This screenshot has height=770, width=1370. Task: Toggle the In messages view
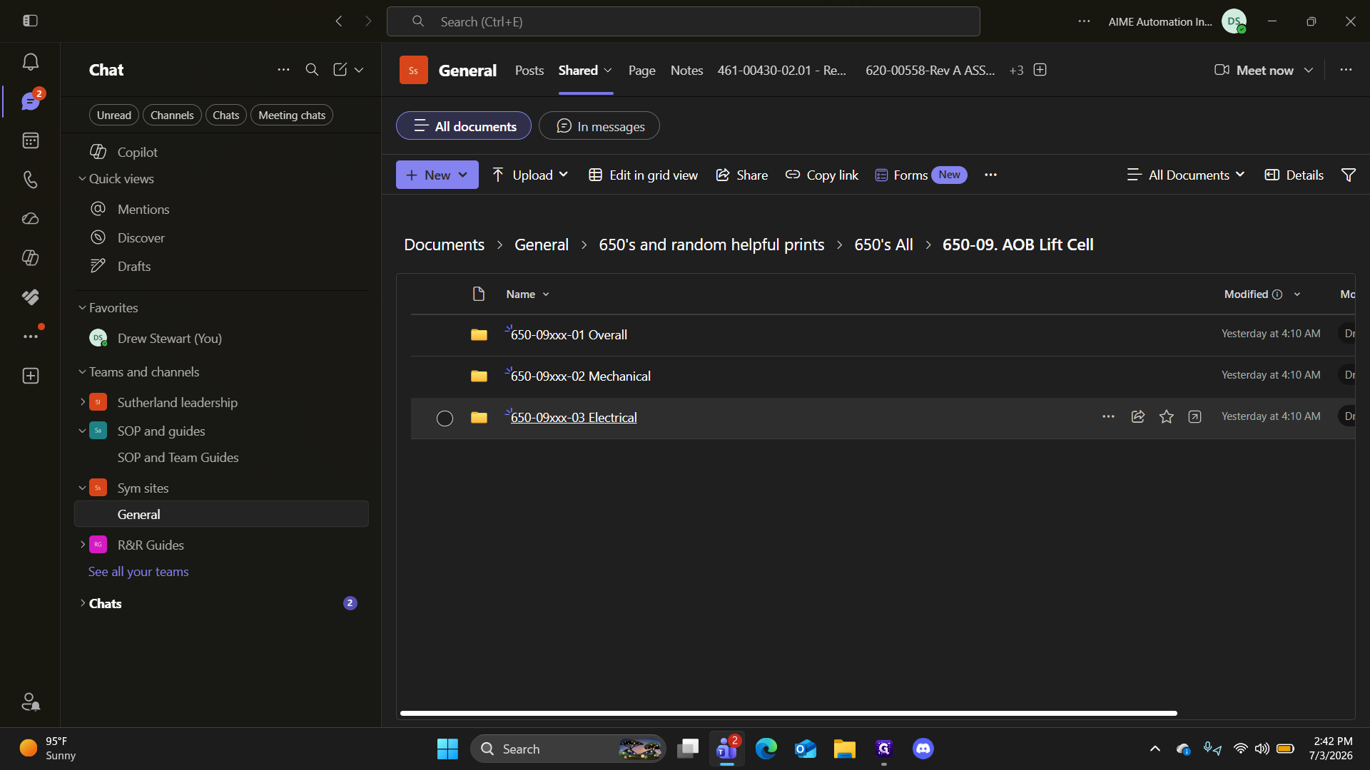599,126
